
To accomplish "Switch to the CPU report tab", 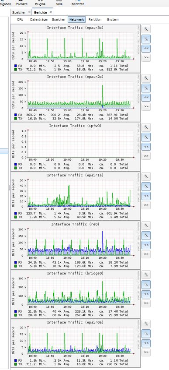I will (x=20, y=20).
